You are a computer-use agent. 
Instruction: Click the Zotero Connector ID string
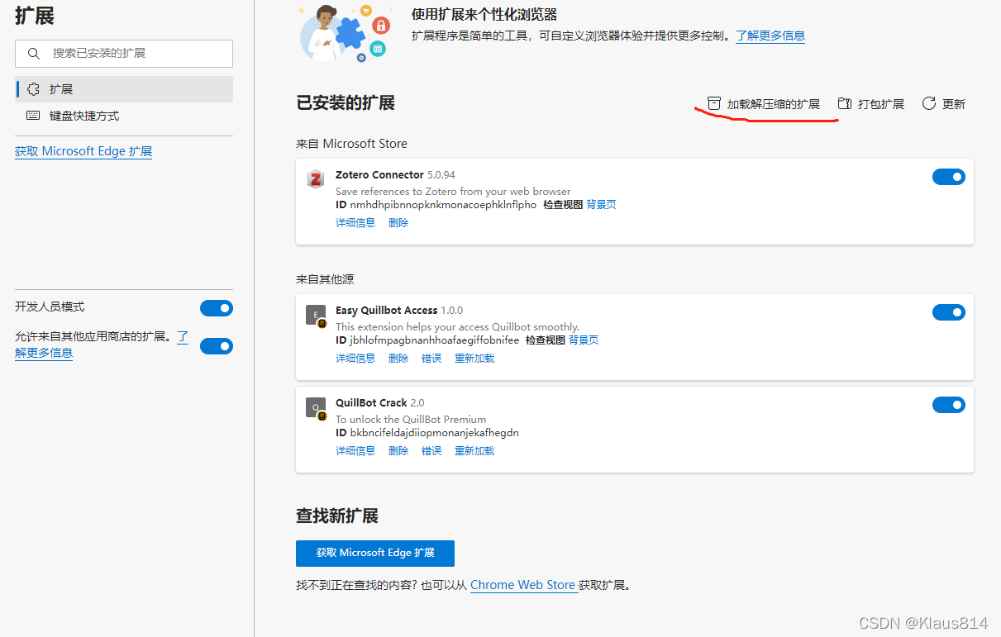(x=443, y=205)
